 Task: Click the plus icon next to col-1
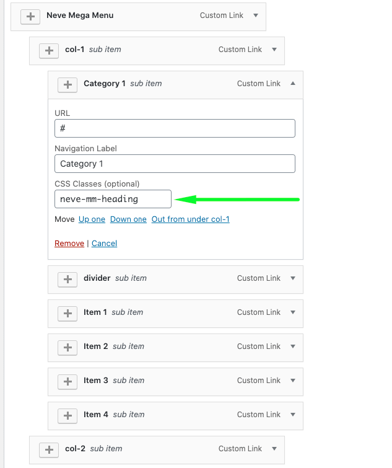[x=48, y=50]
